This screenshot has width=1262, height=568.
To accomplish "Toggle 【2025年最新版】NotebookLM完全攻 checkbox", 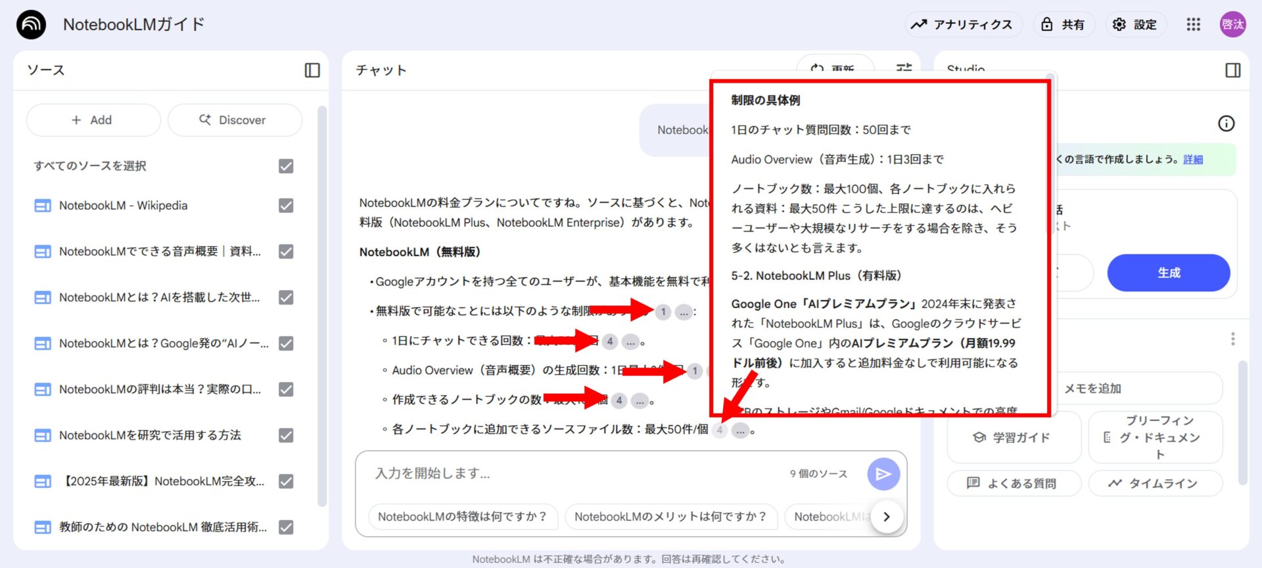I will point(286,481).
